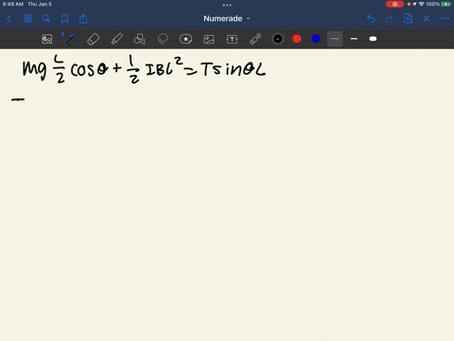Open the share export menu
This screenshot has width=454, height=341.
coord(83,19)
